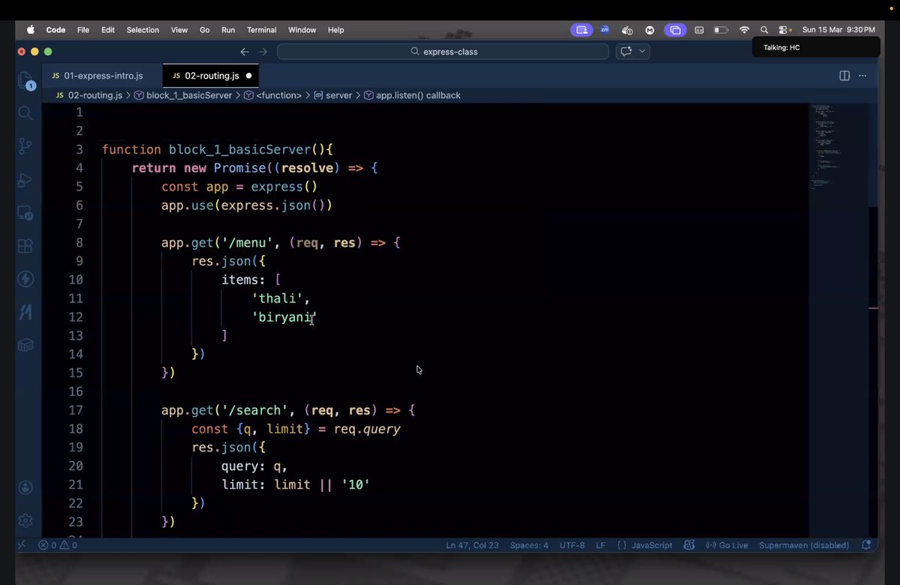Open macOS Control Center icon

(x=784, y=30)
